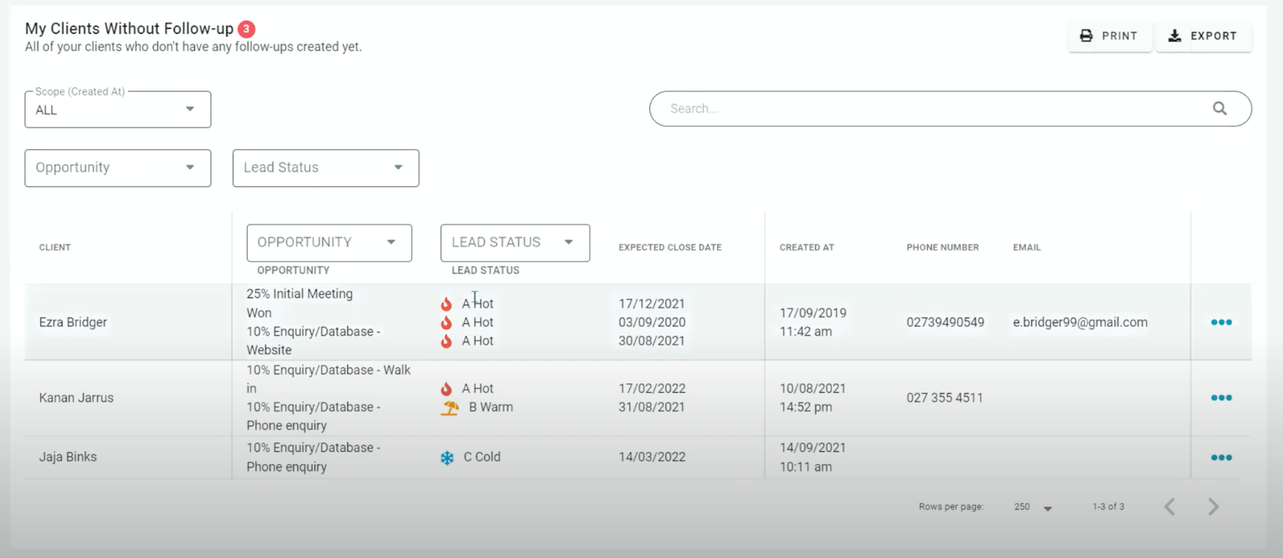The width and height of the screenshot is (1283, 558).
Task: Select the Ezra Bridger client name
Action: (x=73, y=322)
